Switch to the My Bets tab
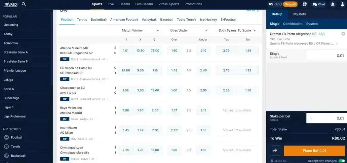This screenshot has height=163, width=347. pos(299,14)
